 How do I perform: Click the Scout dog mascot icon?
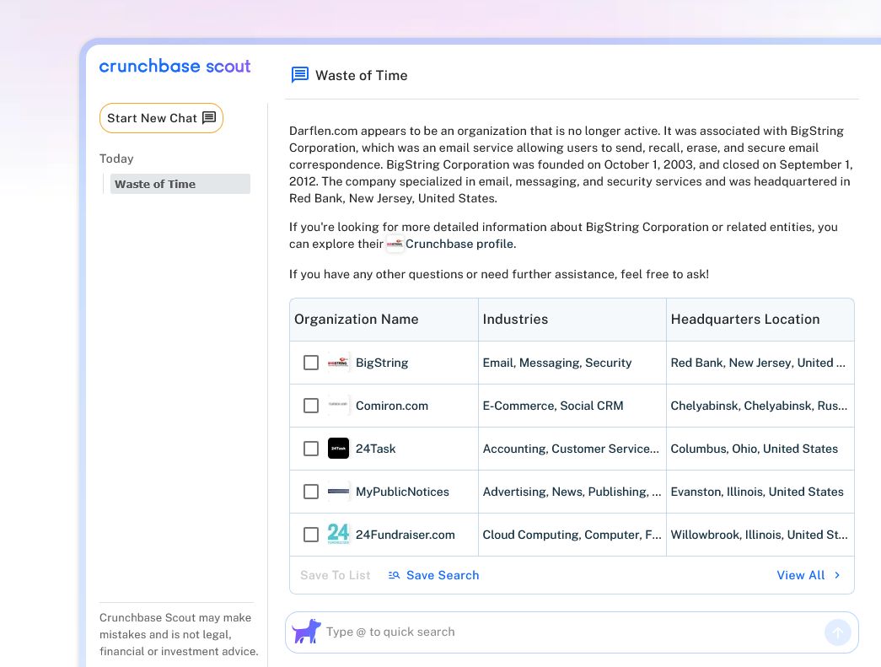pos(307,632)
